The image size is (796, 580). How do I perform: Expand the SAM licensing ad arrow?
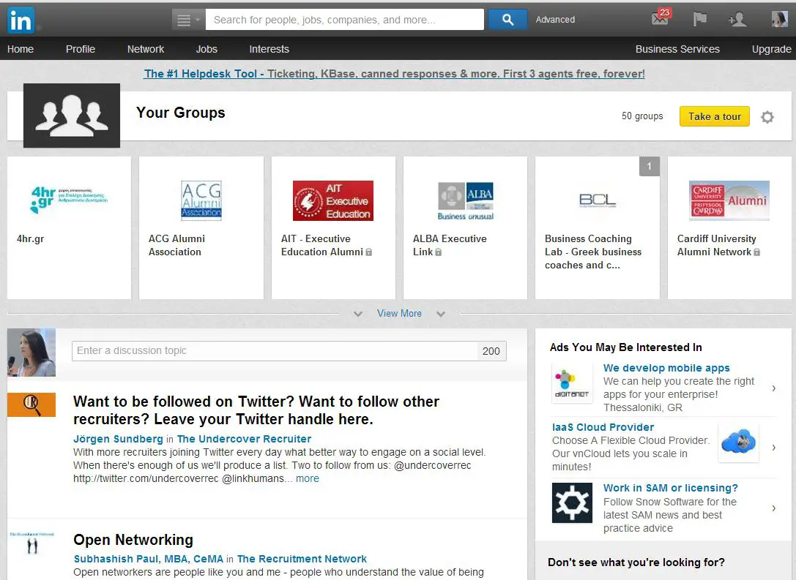[x=773, y=508]
